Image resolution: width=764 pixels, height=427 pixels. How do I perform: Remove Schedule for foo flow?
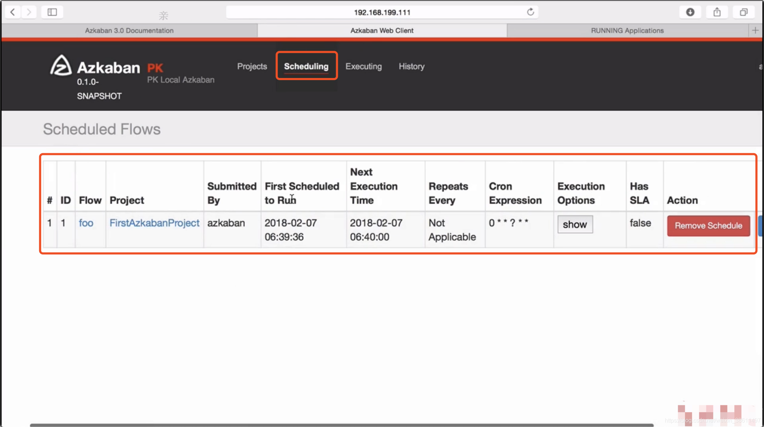(x=708, y=225)
